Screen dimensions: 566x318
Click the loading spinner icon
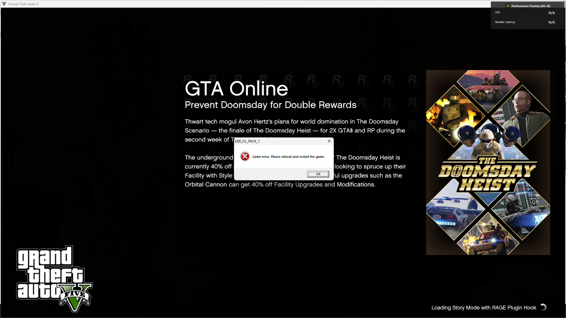click(543, 307)
